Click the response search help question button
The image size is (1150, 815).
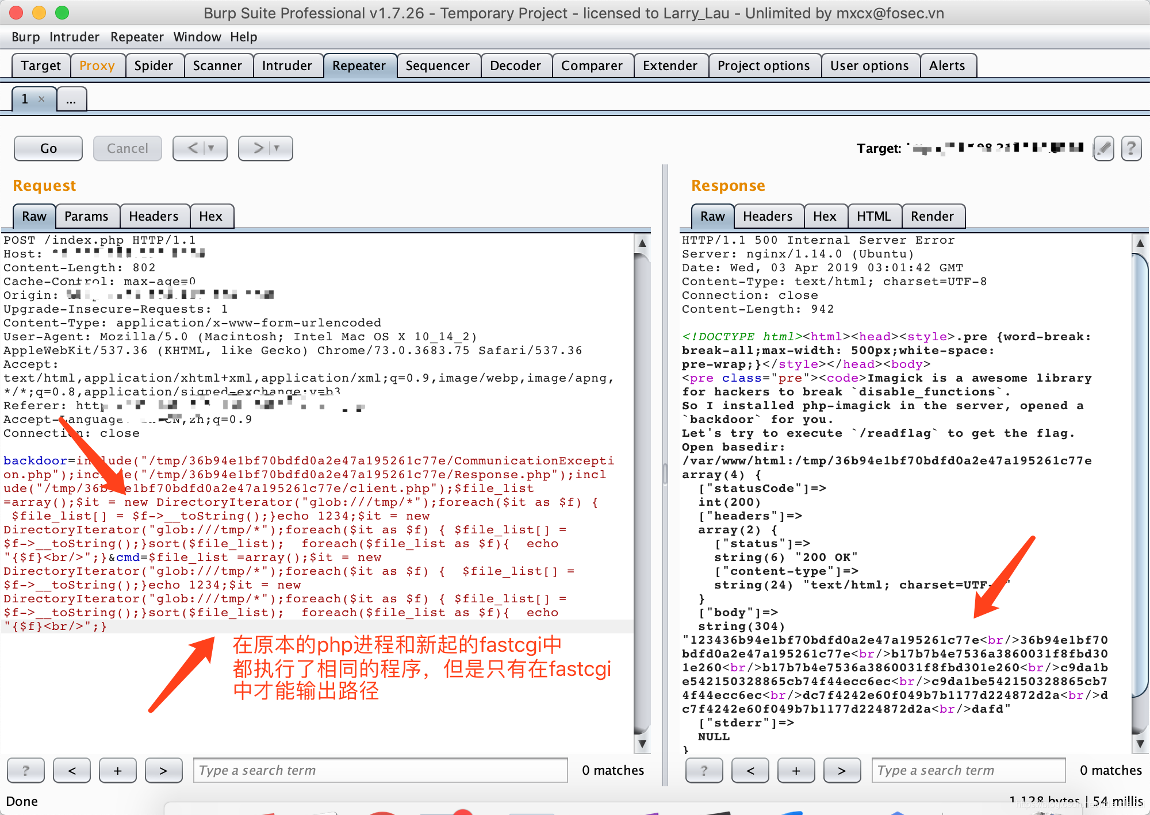point(704,770)
